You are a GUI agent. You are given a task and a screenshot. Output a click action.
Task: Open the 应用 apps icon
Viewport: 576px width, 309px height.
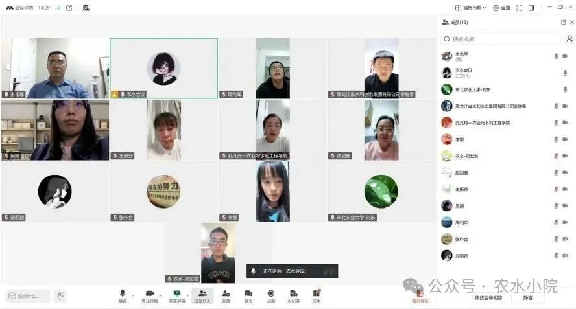coord(317,294)
